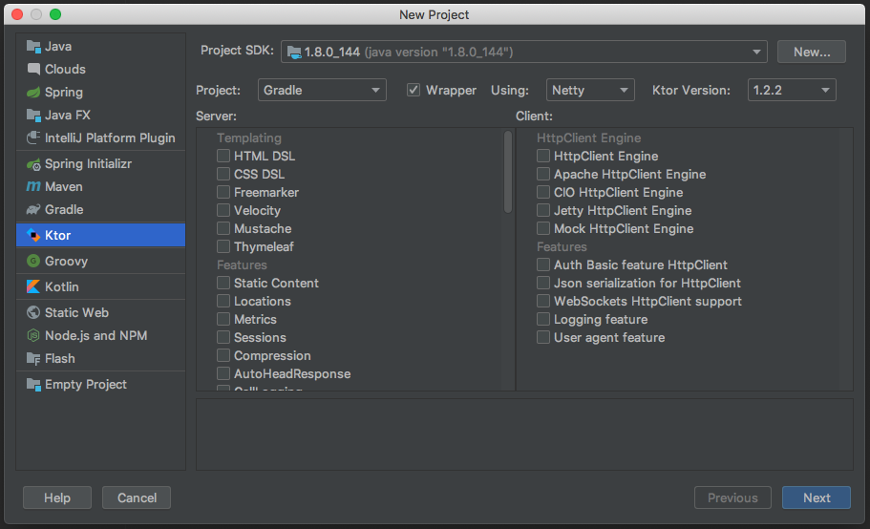
Task: Click the Empty Project folder icon
Action: click(x=33, y=384)
